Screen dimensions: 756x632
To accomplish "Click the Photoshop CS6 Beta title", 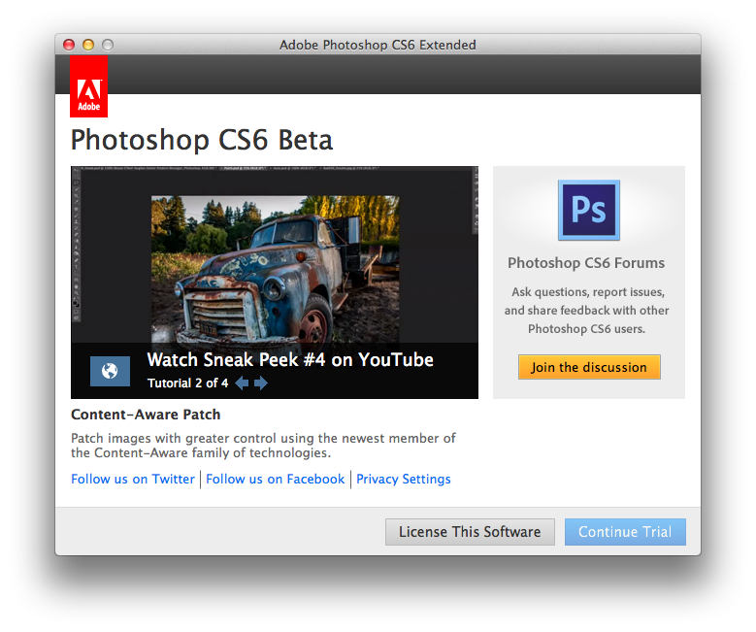I will (202, 141).
